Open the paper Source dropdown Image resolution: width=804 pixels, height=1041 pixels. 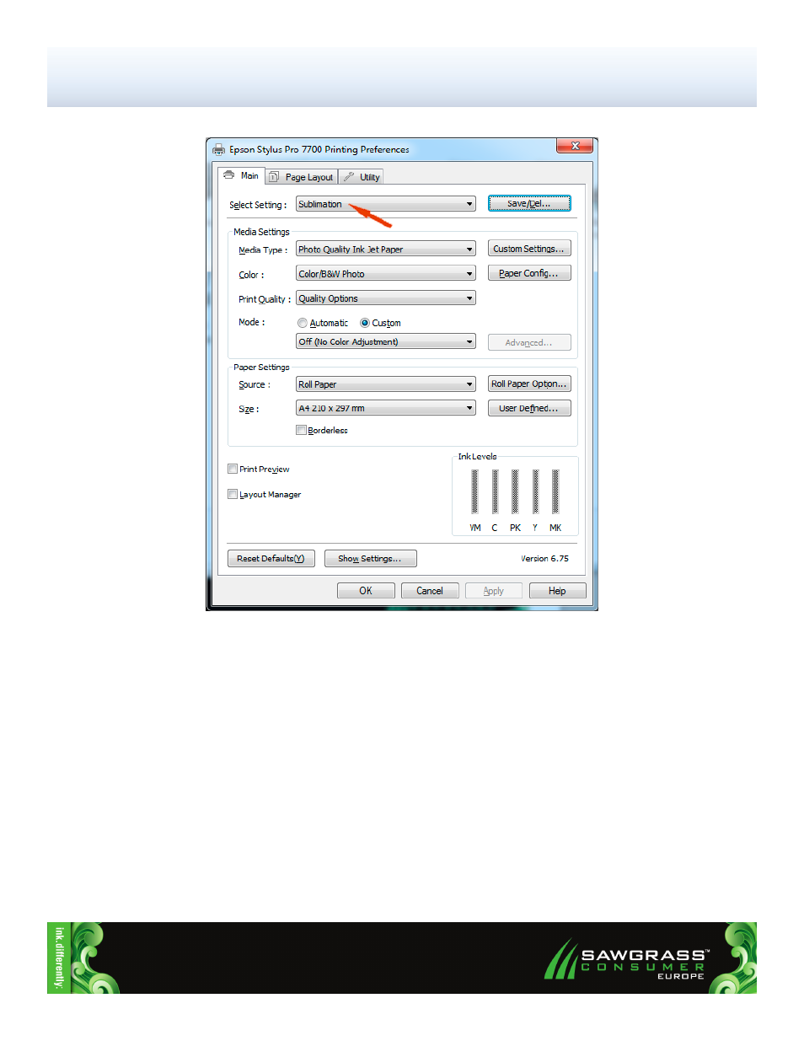[x=386, y=384]
